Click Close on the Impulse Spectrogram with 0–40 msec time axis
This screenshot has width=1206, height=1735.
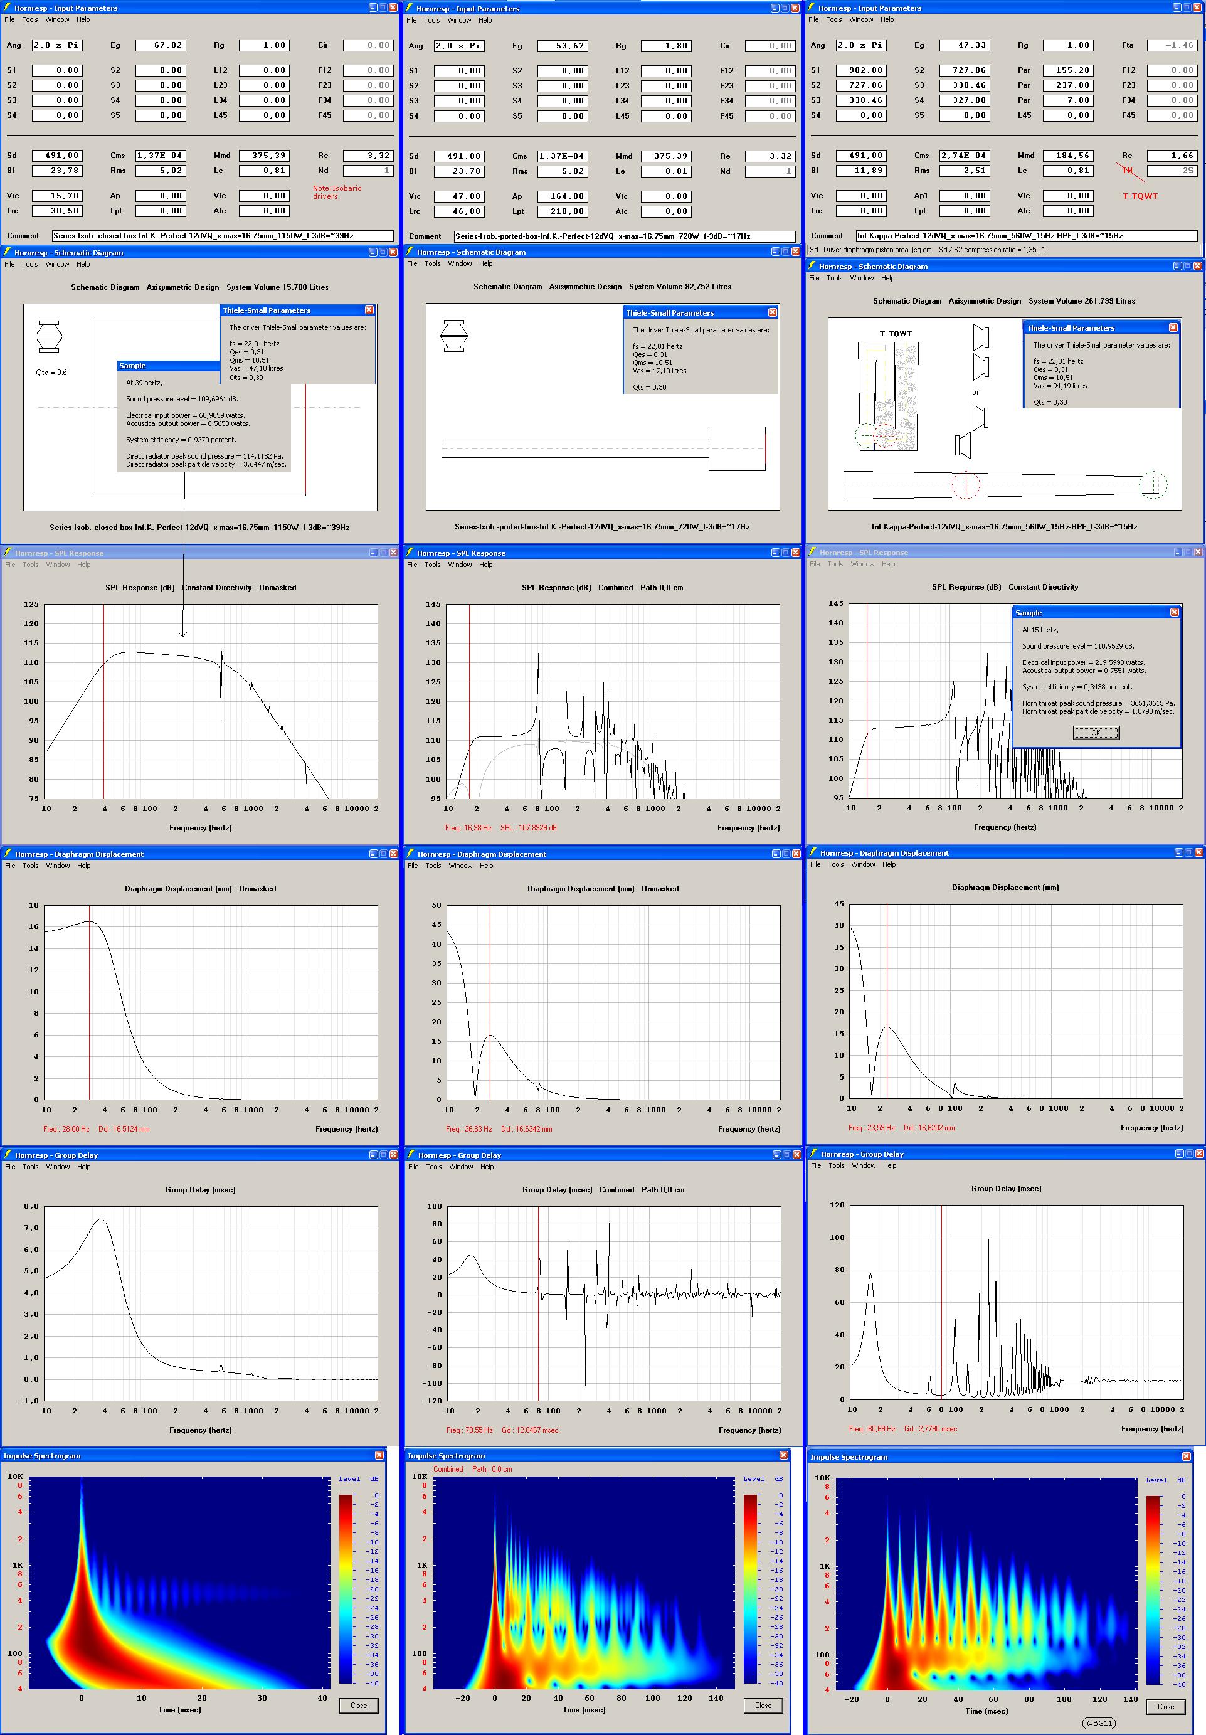(358, 1706)
